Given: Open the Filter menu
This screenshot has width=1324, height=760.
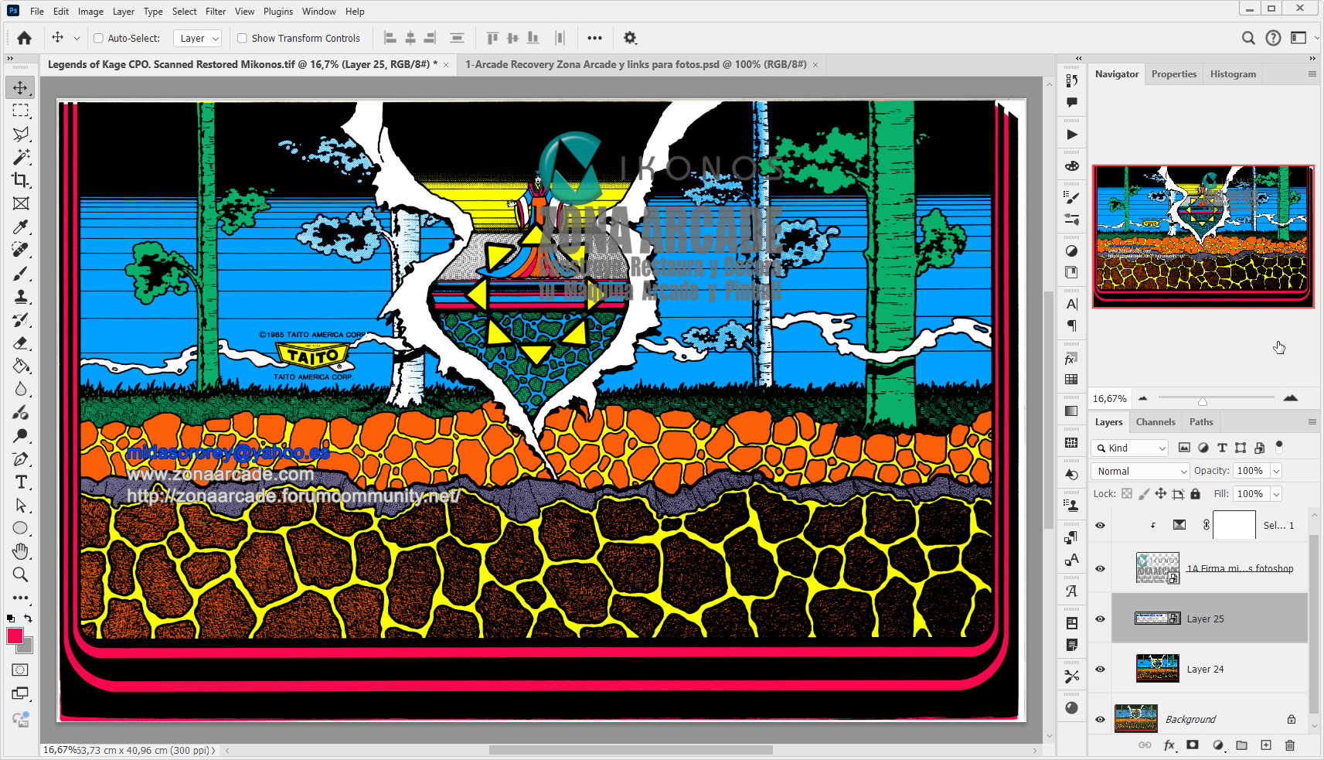Looking at the screenshot, I should pos(215,11).
